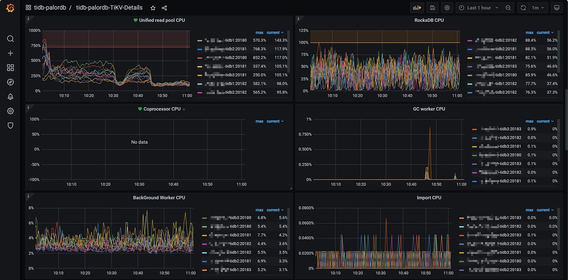Screen dimensions: 568x280
Task: Open the Alerting bell sidebar icon
Action: pyautogui.click(x=10, y=96)
